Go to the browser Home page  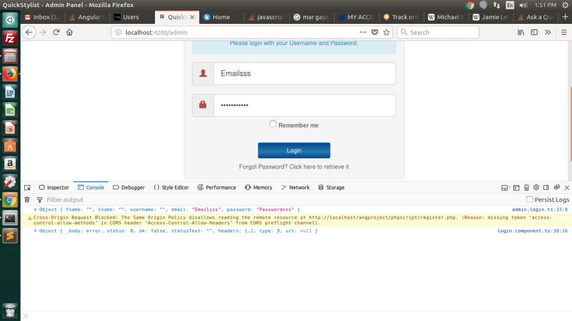coord(70,32)
